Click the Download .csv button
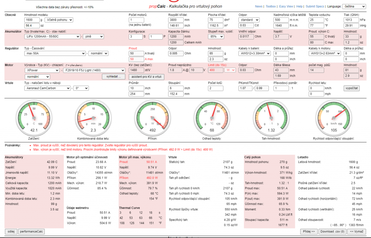 click(x=332, y=231)
